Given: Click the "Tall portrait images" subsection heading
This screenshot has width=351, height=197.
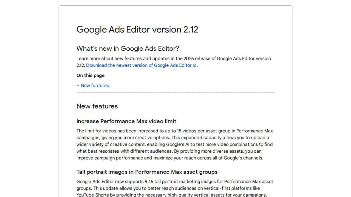Looking at the screenshot, I should tap(147, 172).
